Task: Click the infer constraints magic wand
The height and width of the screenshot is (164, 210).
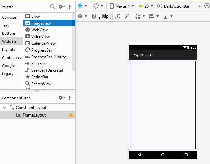Action: tap(127, 16)
